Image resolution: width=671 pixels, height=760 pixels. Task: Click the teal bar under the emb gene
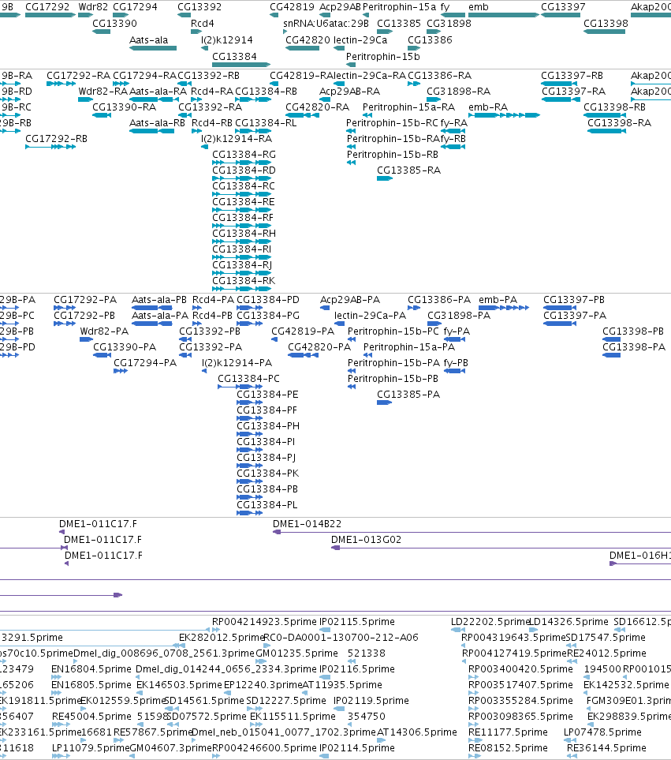coord(504,15)
